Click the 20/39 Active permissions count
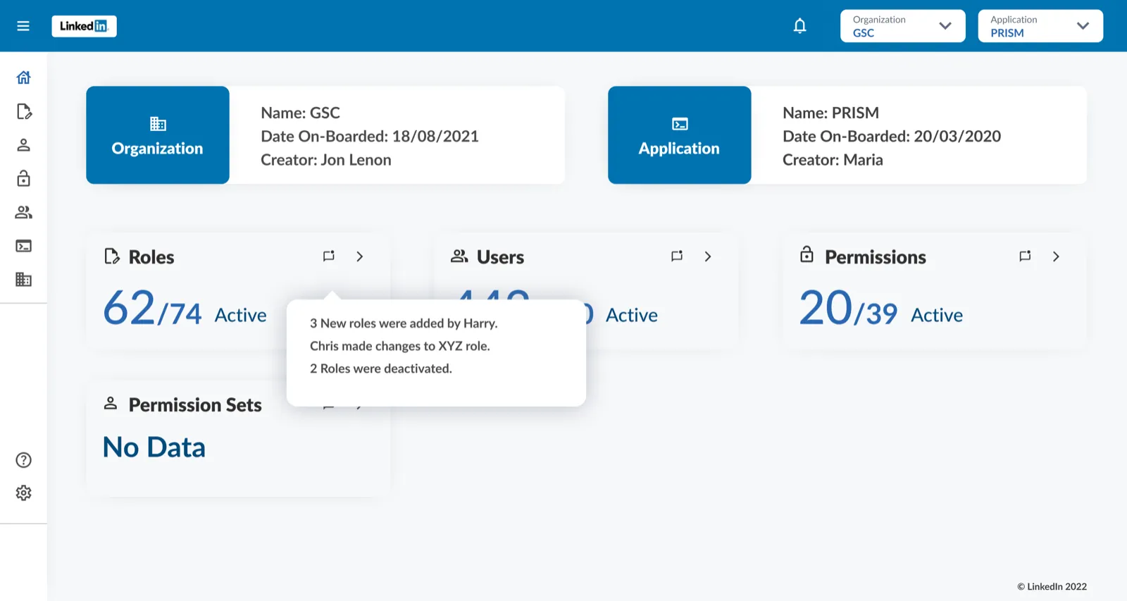 coord(881,309)
